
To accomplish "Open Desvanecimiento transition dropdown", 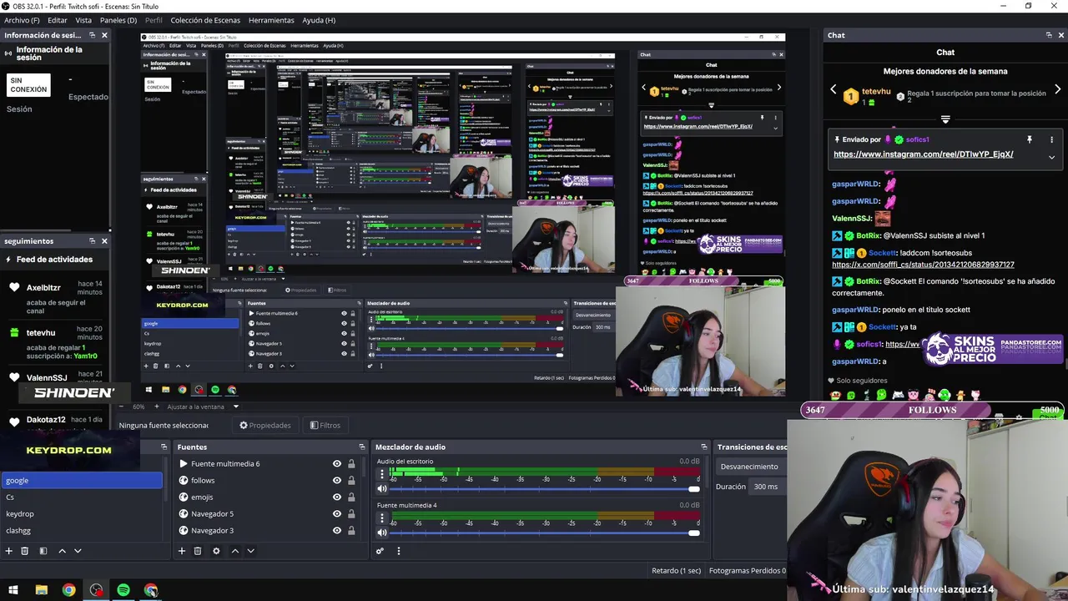I will [750, 467].
